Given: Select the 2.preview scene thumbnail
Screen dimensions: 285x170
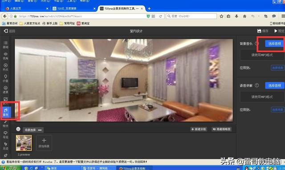Looking at the screenshot, I should [24, 143].
